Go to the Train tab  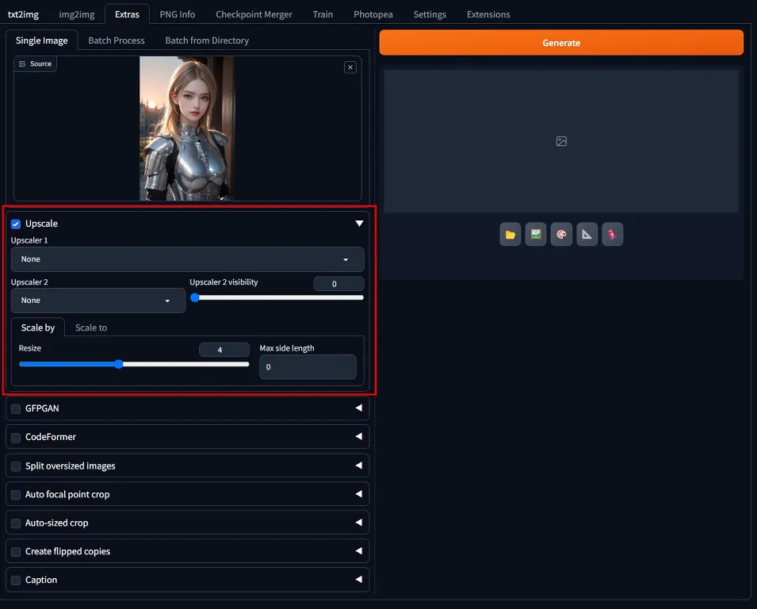coord(323,14)
